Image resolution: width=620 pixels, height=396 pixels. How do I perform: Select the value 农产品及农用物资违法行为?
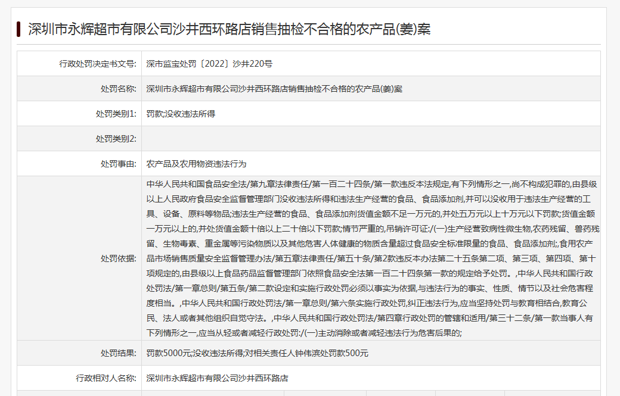[x=196, y=164]
